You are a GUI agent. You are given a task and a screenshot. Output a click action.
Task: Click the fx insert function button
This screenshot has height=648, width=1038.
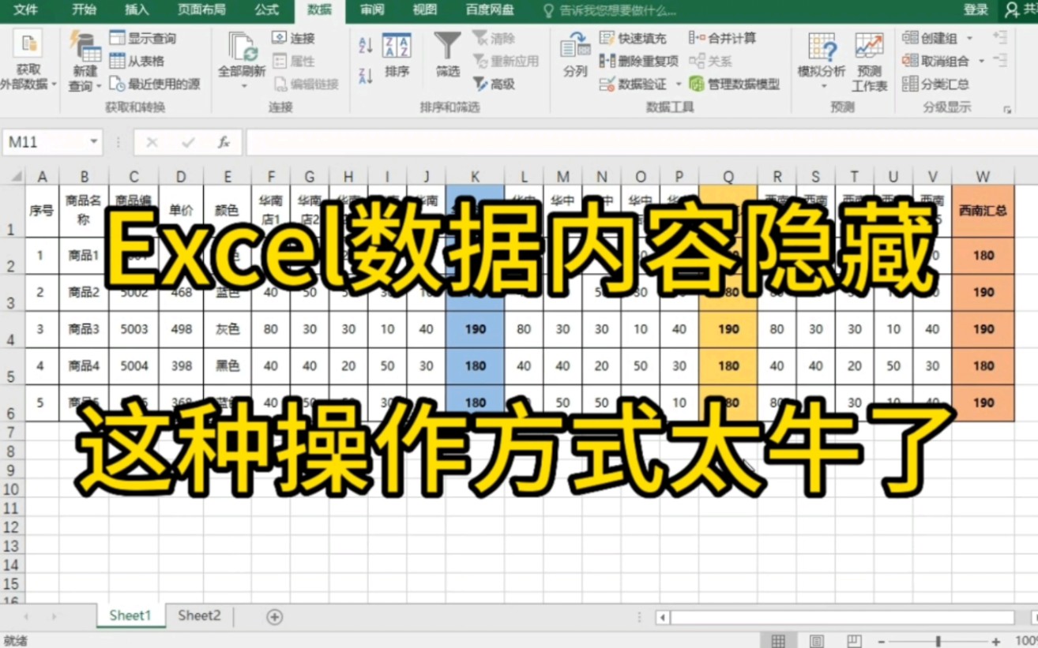[x=224, y=142]
